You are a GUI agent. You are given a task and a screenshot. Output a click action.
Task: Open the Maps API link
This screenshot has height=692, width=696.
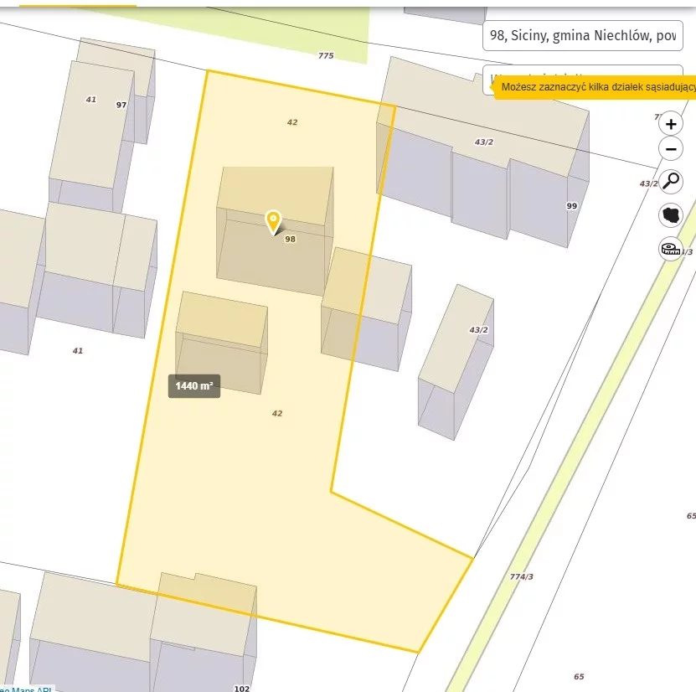(25, 689)
